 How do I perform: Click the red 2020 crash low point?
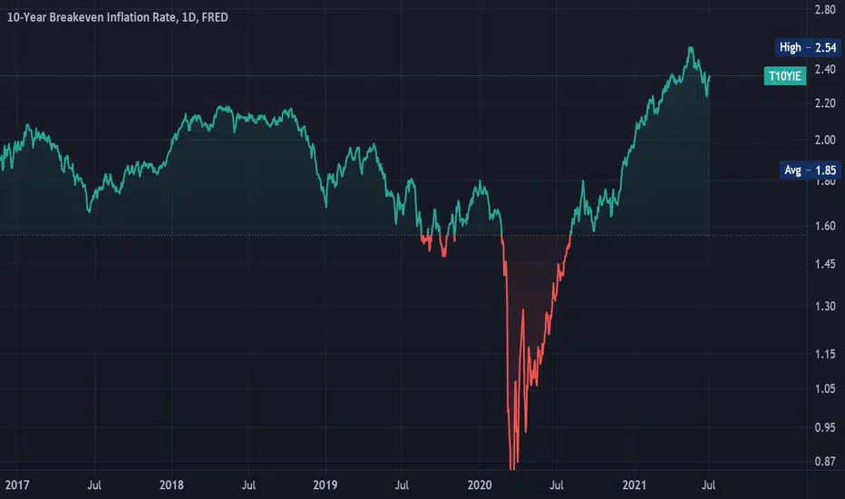(x=512, y=468)
